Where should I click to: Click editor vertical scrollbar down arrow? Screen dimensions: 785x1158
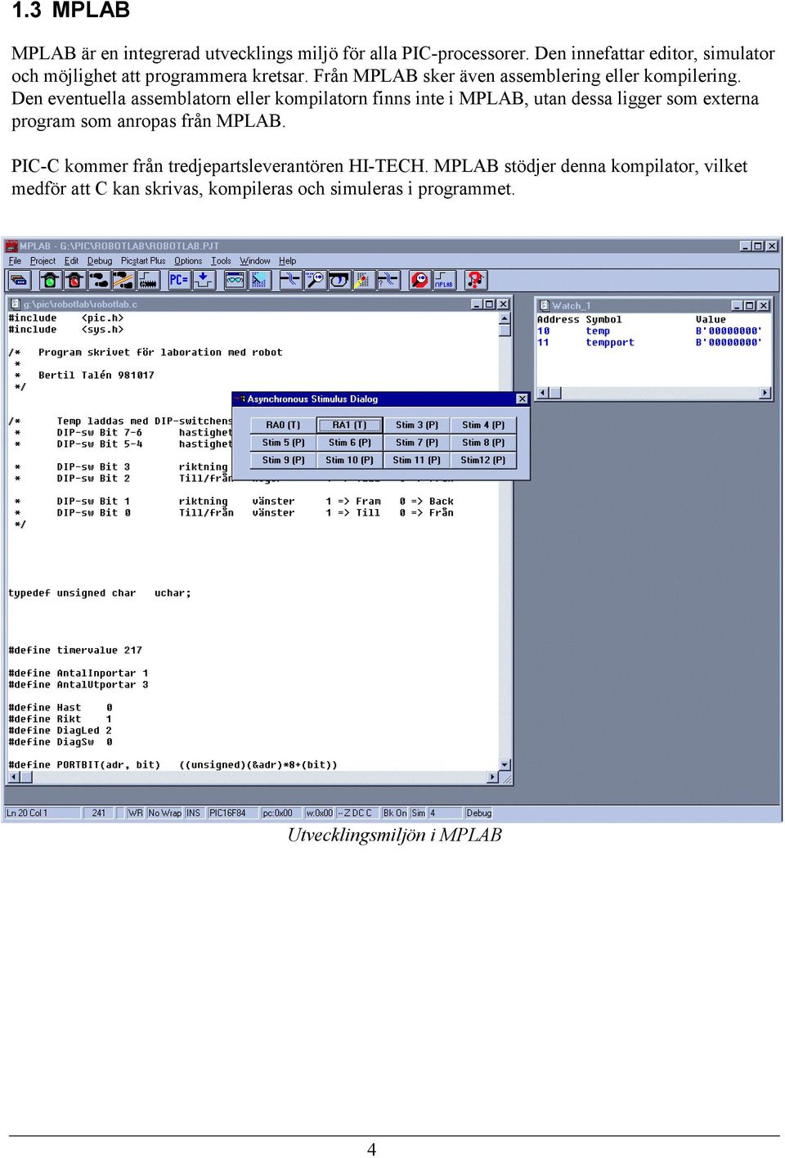point(505,764)
